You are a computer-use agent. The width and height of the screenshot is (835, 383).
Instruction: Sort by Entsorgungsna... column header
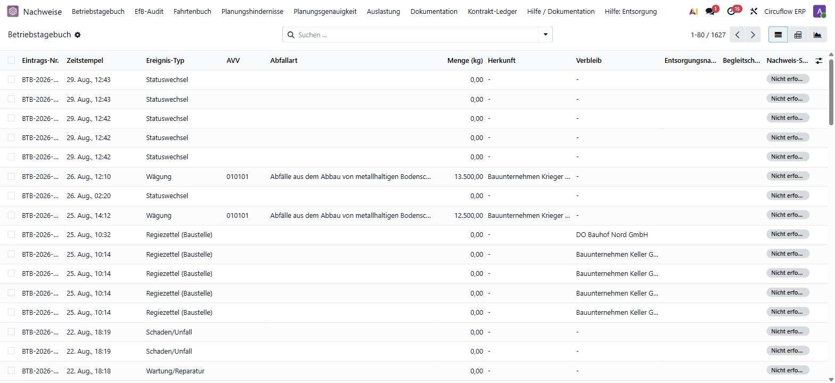click(690, 61)
